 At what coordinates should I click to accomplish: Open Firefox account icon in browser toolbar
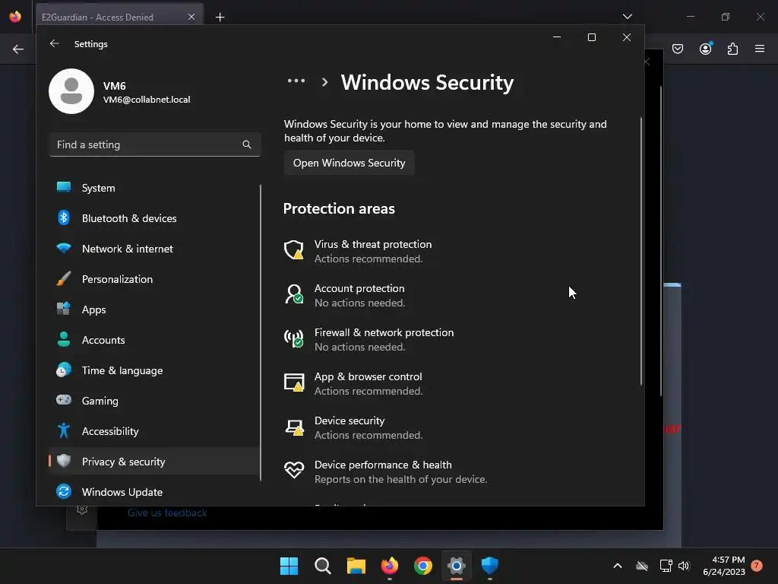[706, 49]
